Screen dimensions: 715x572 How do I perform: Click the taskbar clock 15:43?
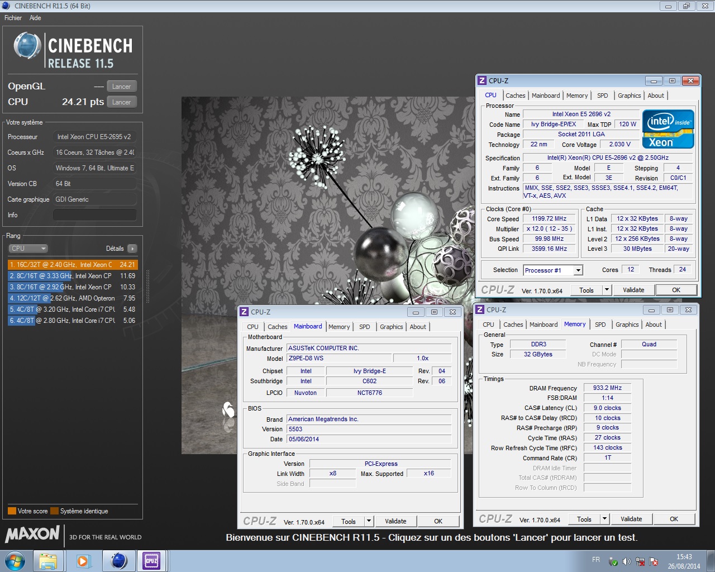pos(684,557)
